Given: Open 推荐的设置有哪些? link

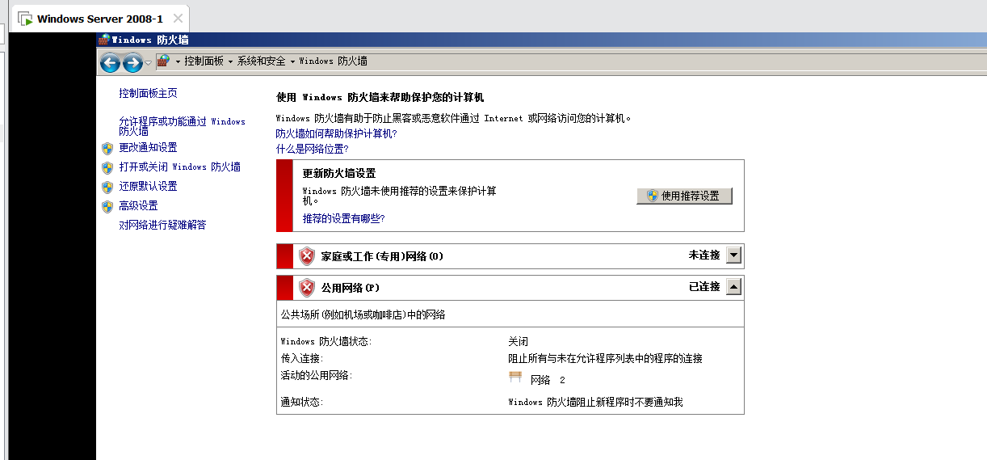Looking at the screenshot, I should [x=343, y=218].
